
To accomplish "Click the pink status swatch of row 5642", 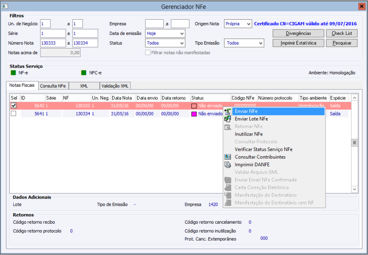I will [194, 106].
